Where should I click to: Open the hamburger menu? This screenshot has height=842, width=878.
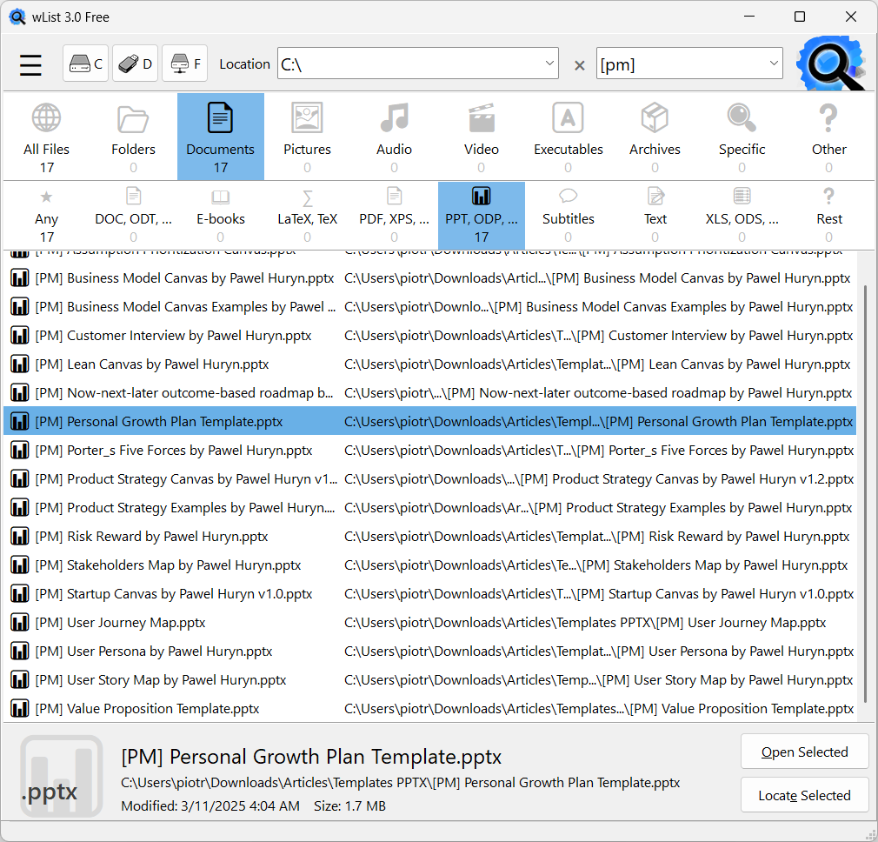coord(31,64)
